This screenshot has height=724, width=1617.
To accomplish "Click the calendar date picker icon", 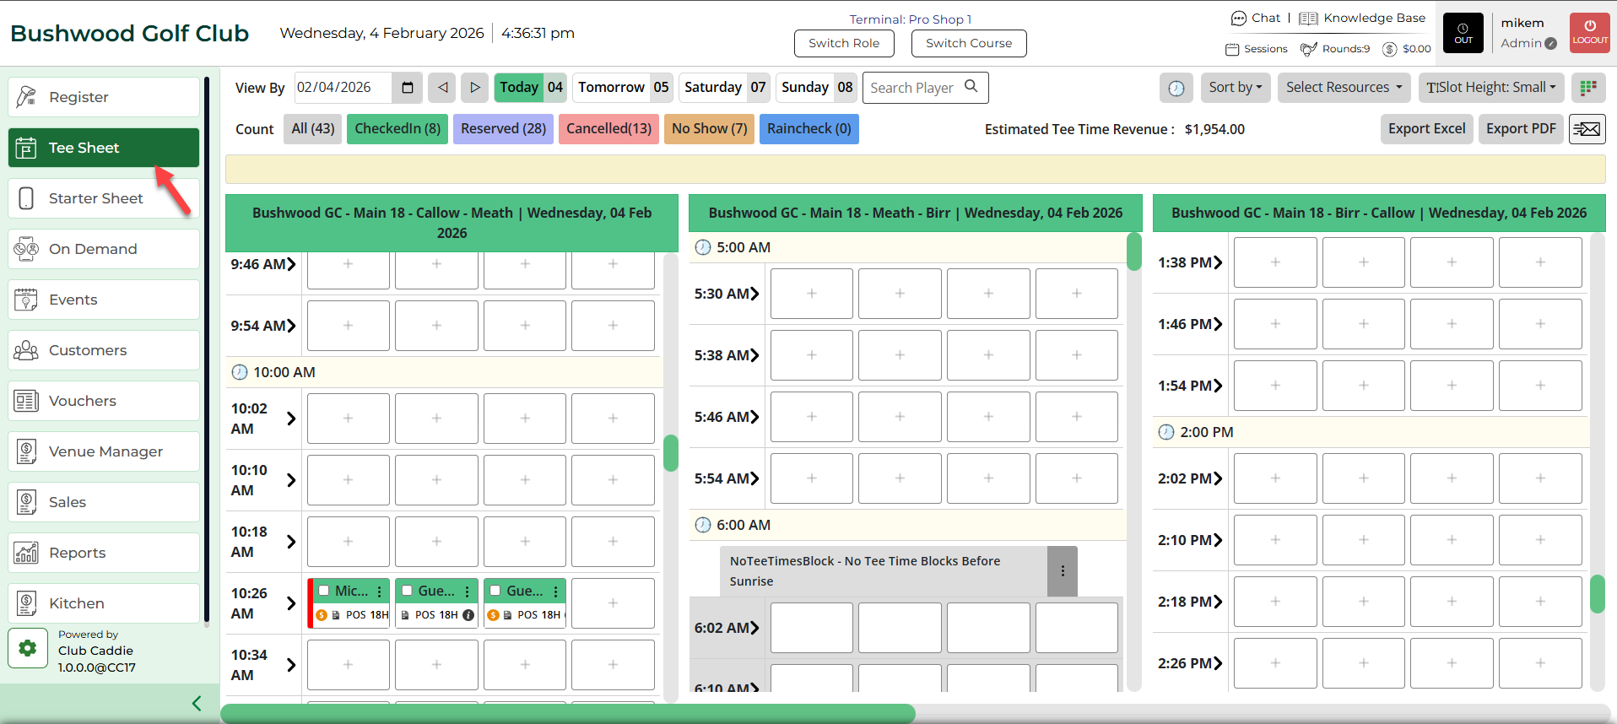I will pyautogui.click(x=408, y=88).
